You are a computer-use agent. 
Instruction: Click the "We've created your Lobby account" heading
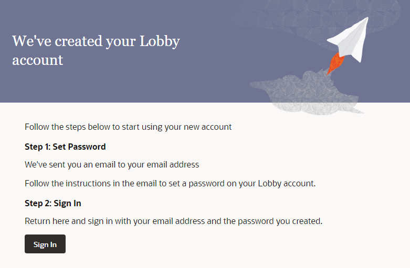coord(96,50)
